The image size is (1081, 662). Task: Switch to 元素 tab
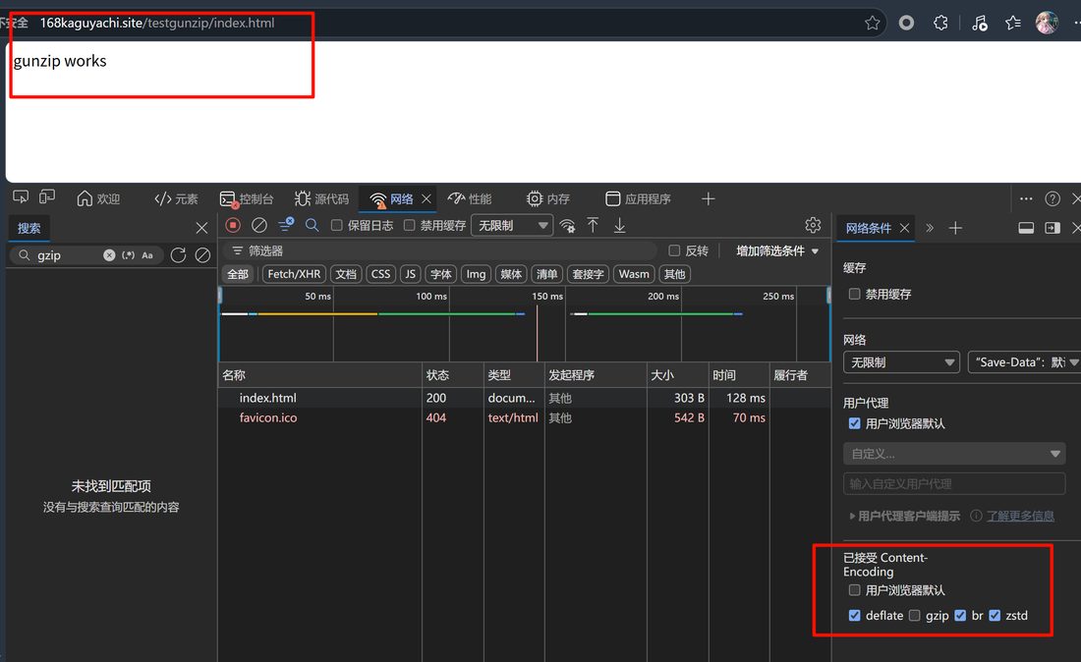pos(177,199)
